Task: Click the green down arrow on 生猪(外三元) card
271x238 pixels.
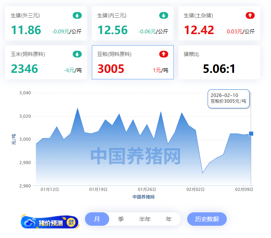Action: click(77, 16)
